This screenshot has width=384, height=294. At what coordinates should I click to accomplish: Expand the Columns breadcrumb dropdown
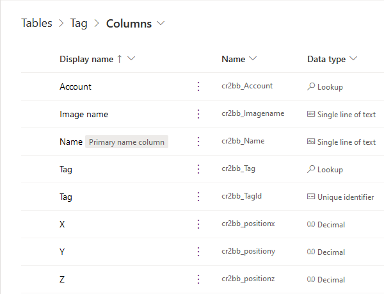click(x=161, y=24)
